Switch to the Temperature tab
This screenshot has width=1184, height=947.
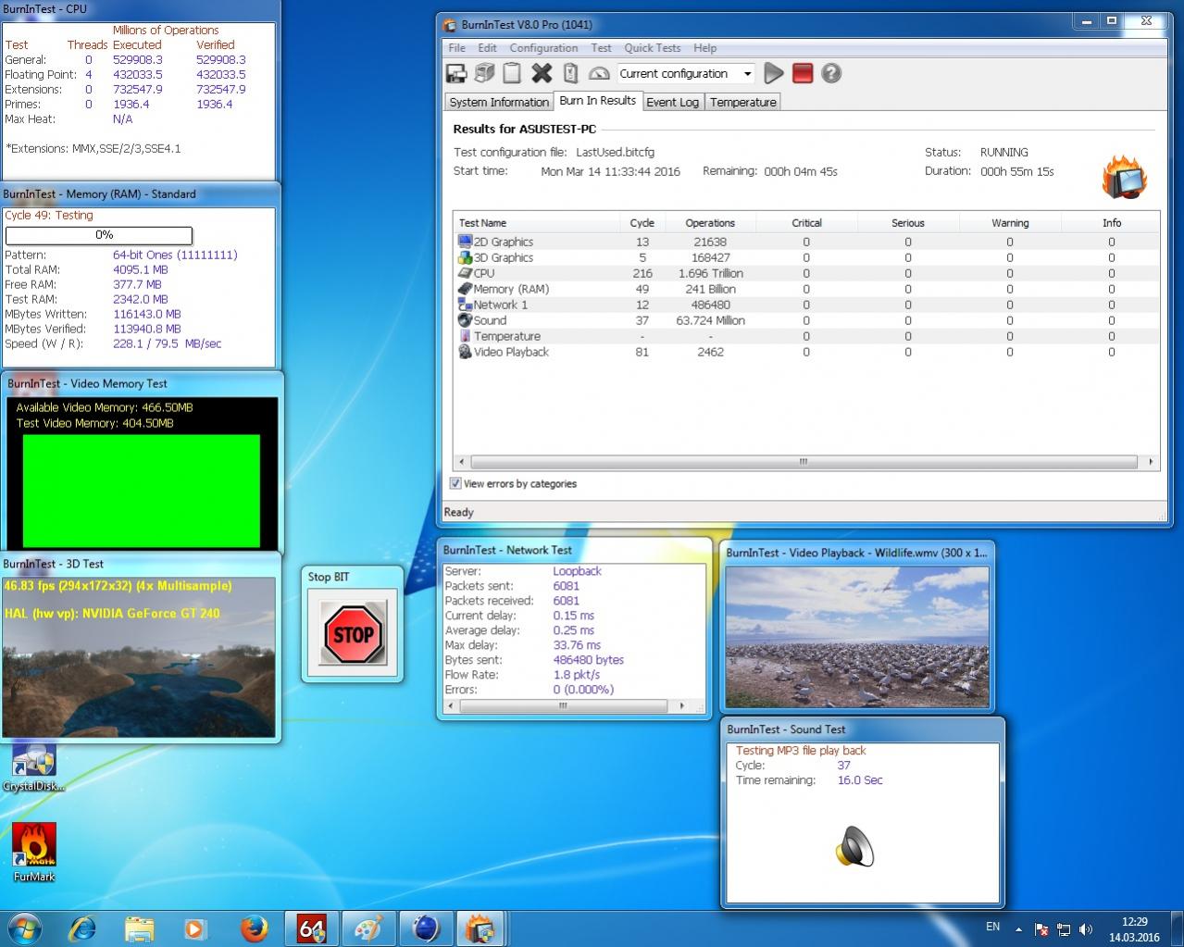tap(742, 102)
